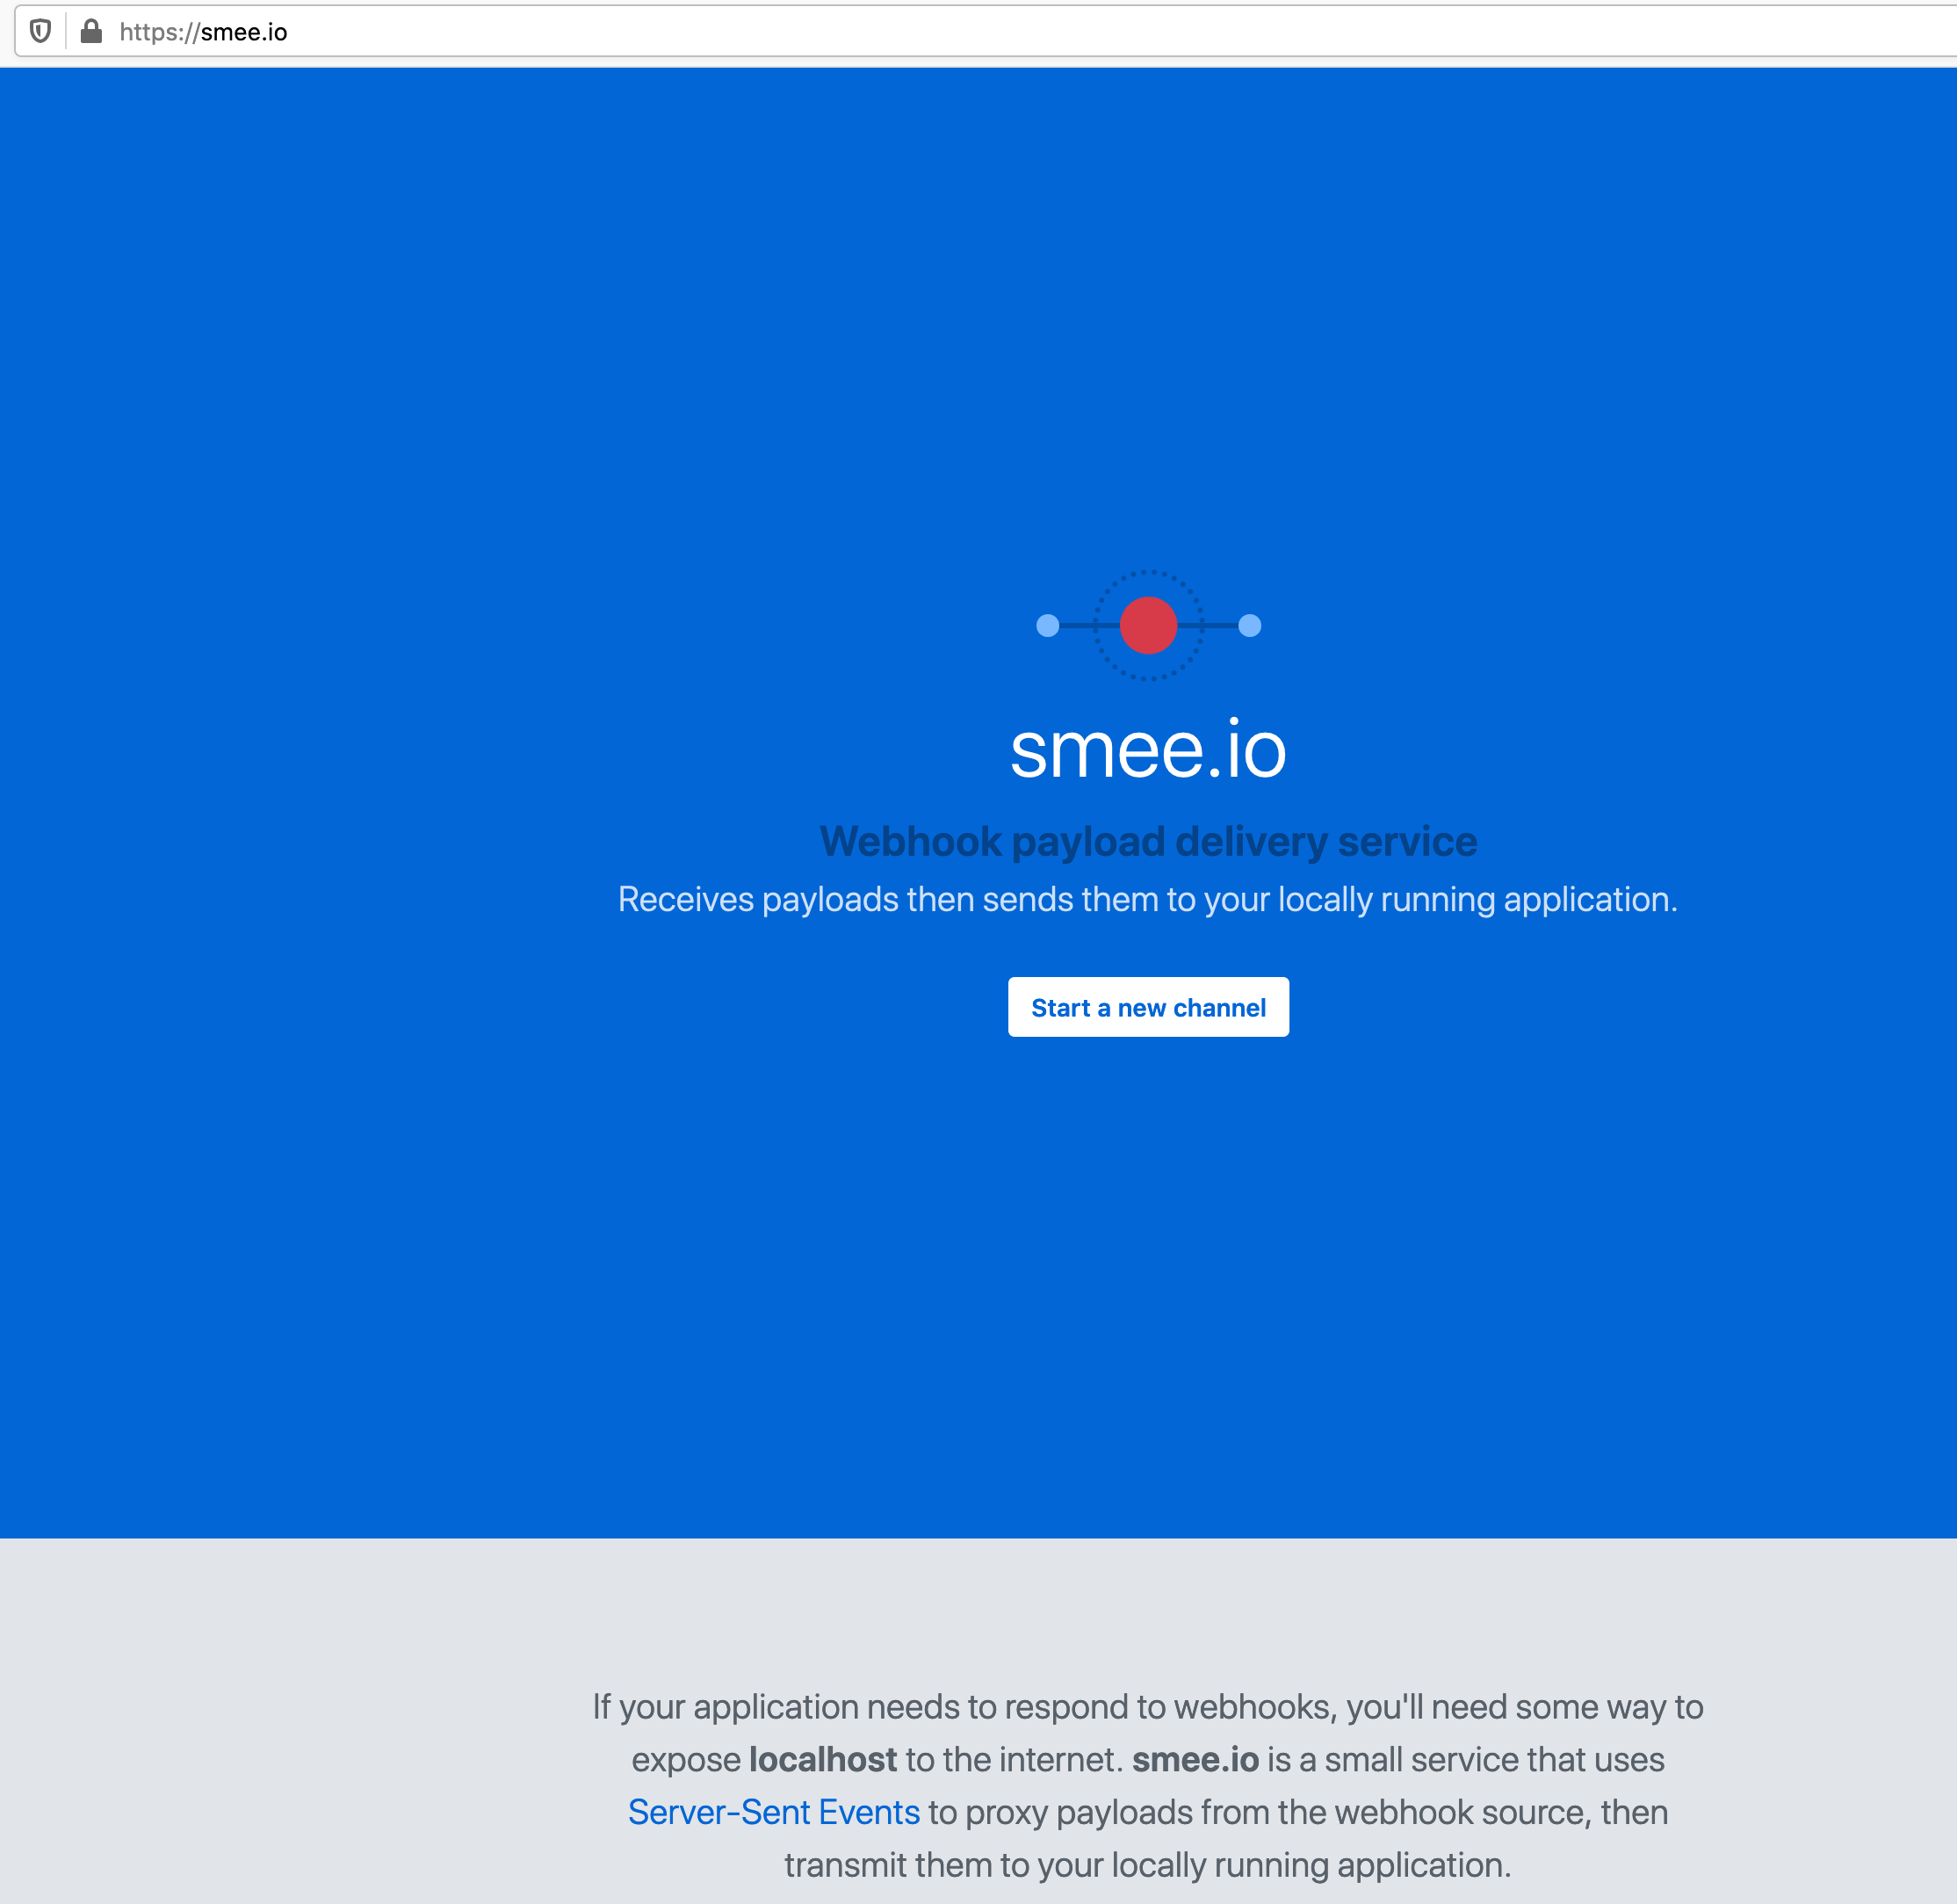Click the site security padlock icon

click(x=91, y=32)
